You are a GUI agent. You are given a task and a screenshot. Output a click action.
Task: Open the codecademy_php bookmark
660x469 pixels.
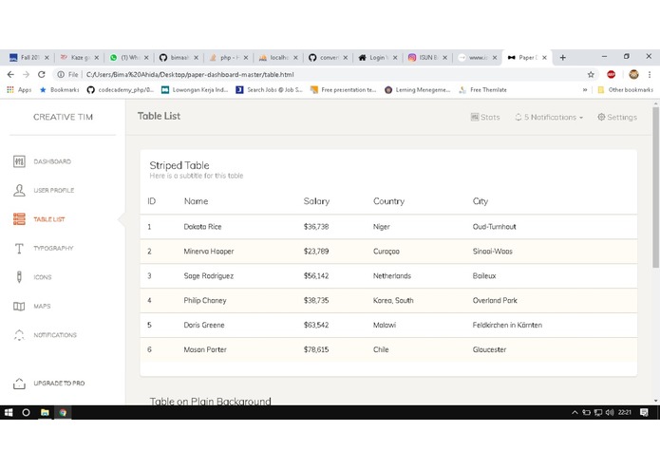(x=121, y=90)
